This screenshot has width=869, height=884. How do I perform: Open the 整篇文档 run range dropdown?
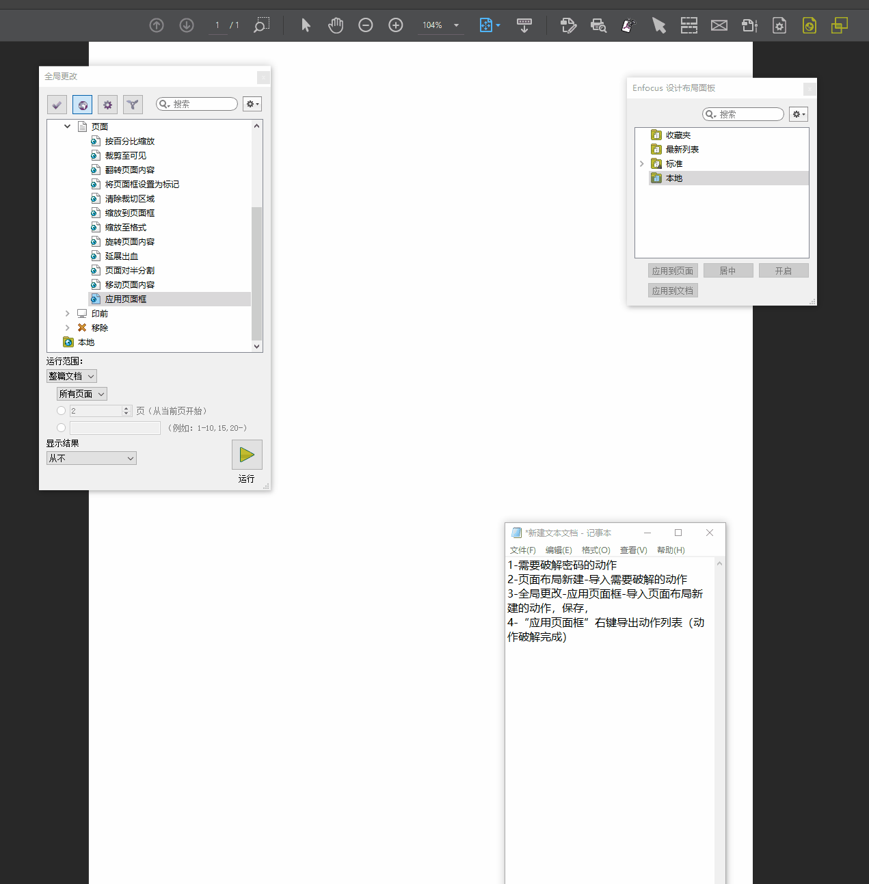(x=72, y=376)
